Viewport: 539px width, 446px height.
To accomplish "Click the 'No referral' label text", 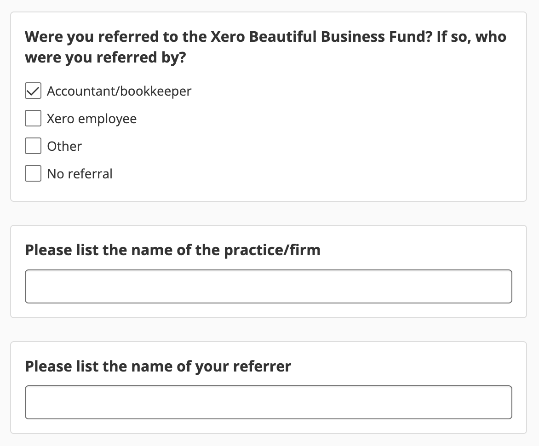I will point(80,174).
